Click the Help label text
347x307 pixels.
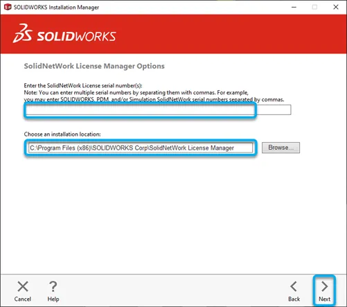[x=53, y=299]
